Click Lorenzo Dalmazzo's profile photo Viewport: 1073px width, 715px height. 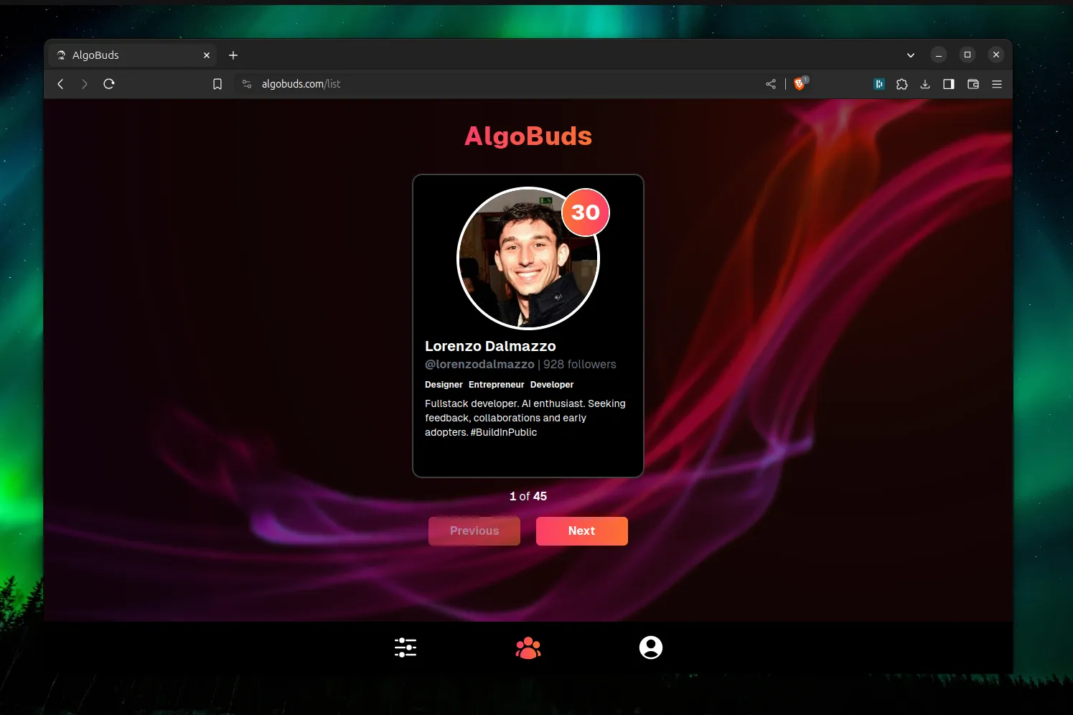coord(528,258)
